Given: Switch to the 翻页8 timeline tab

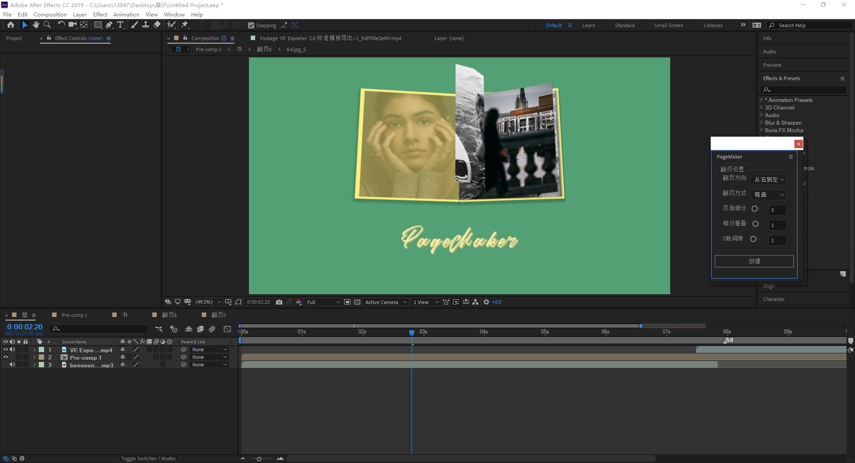Looking at the screenshot, I should tap(169, 315).
